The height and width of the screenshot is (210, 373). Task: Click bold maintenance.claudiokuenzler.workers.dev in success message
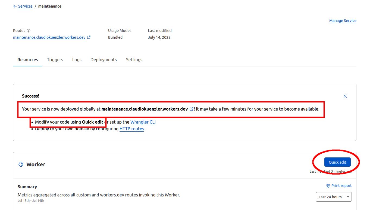(145, 109)
